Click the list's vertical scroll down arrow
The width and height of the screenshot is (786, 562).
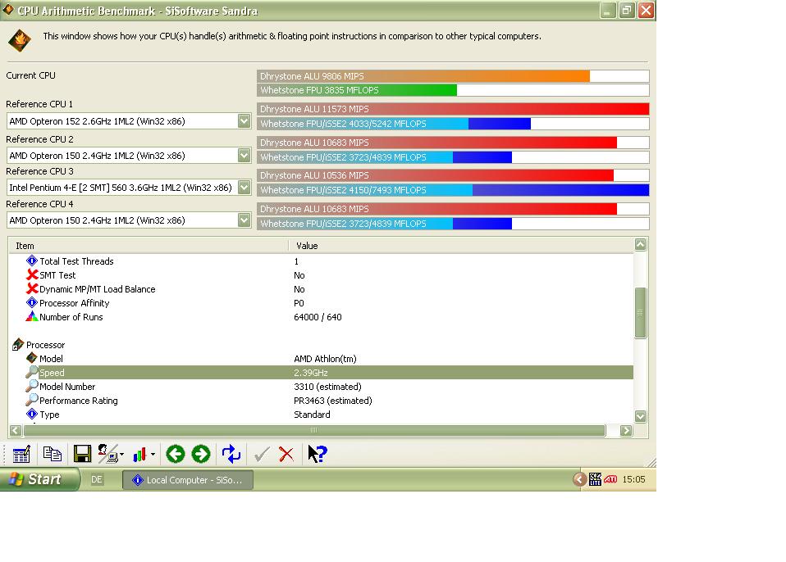click(640, 416)
